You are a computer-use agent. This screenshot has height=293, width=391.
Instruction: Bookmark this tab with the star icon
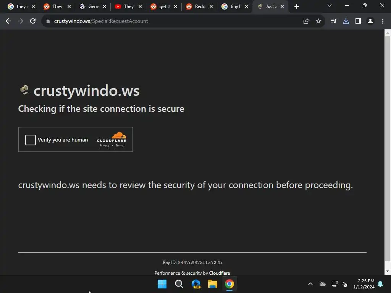point(318,21)
